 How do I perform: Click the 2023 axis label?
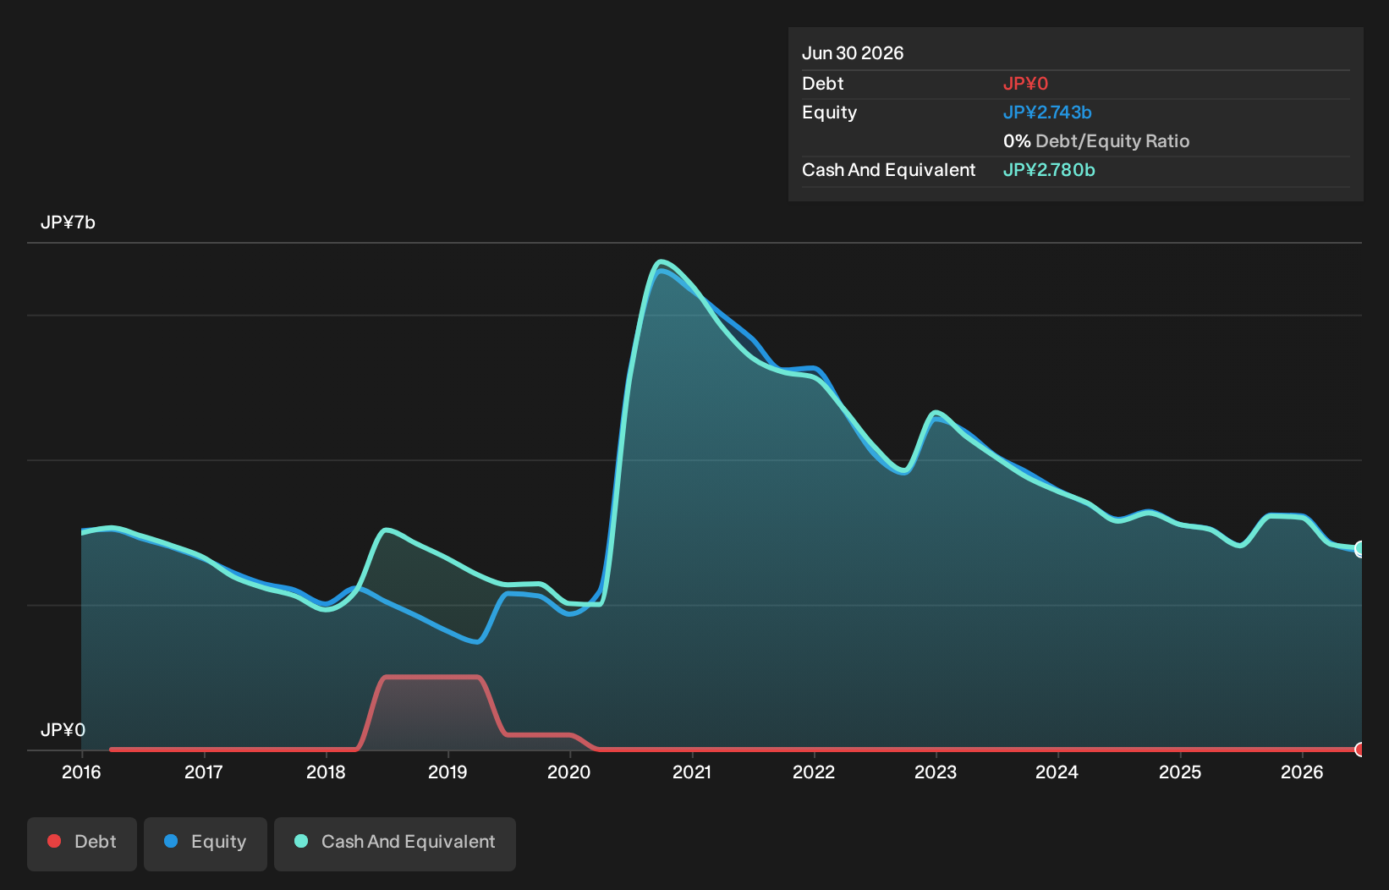click(936, 772)
